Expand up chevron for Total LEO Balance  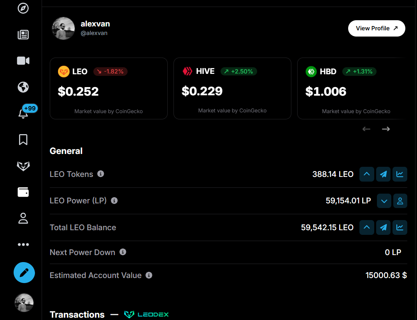click(367, 227)
